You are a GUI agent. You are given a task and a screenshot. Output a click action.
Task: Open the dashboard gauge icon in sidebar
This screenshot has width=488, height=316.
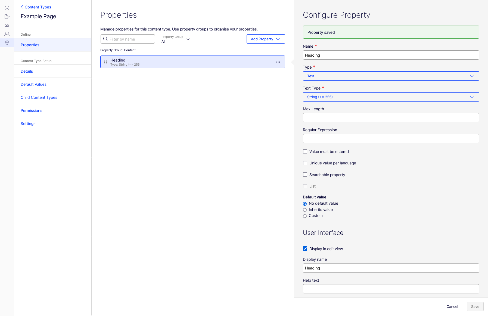[x=7, y=8]
